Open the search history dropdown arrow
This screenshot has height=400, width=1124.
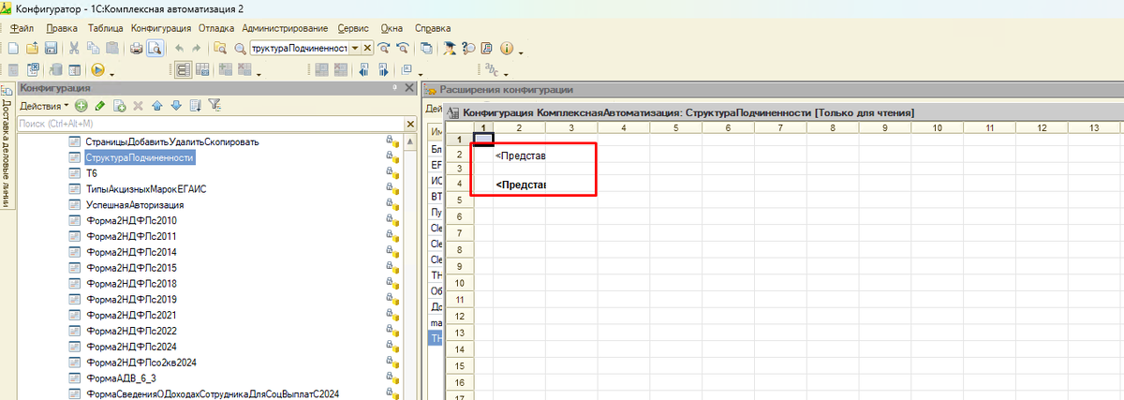tap(355, 48)
